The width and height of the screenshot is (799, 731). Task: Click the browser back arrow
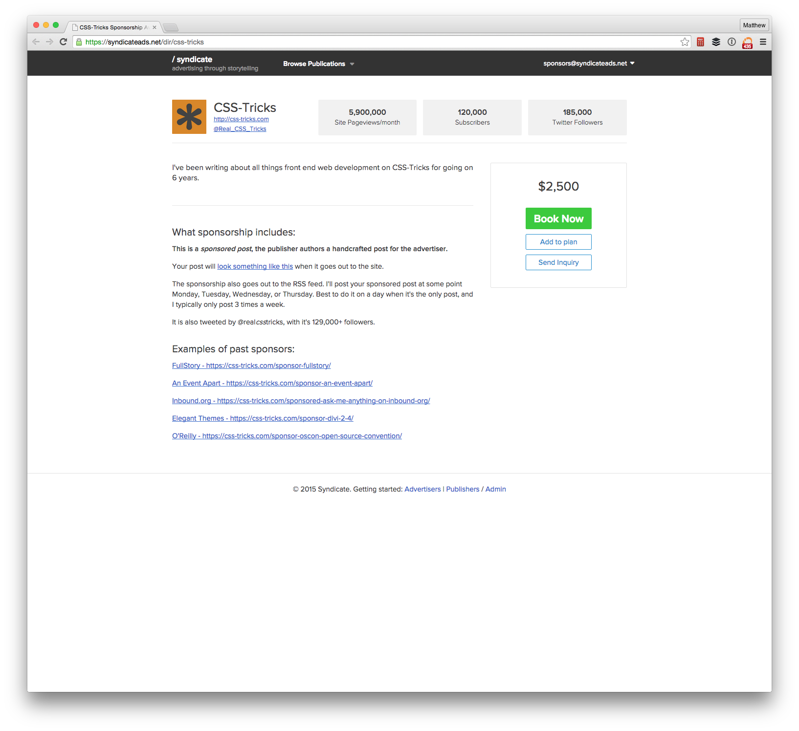[36, 42]
